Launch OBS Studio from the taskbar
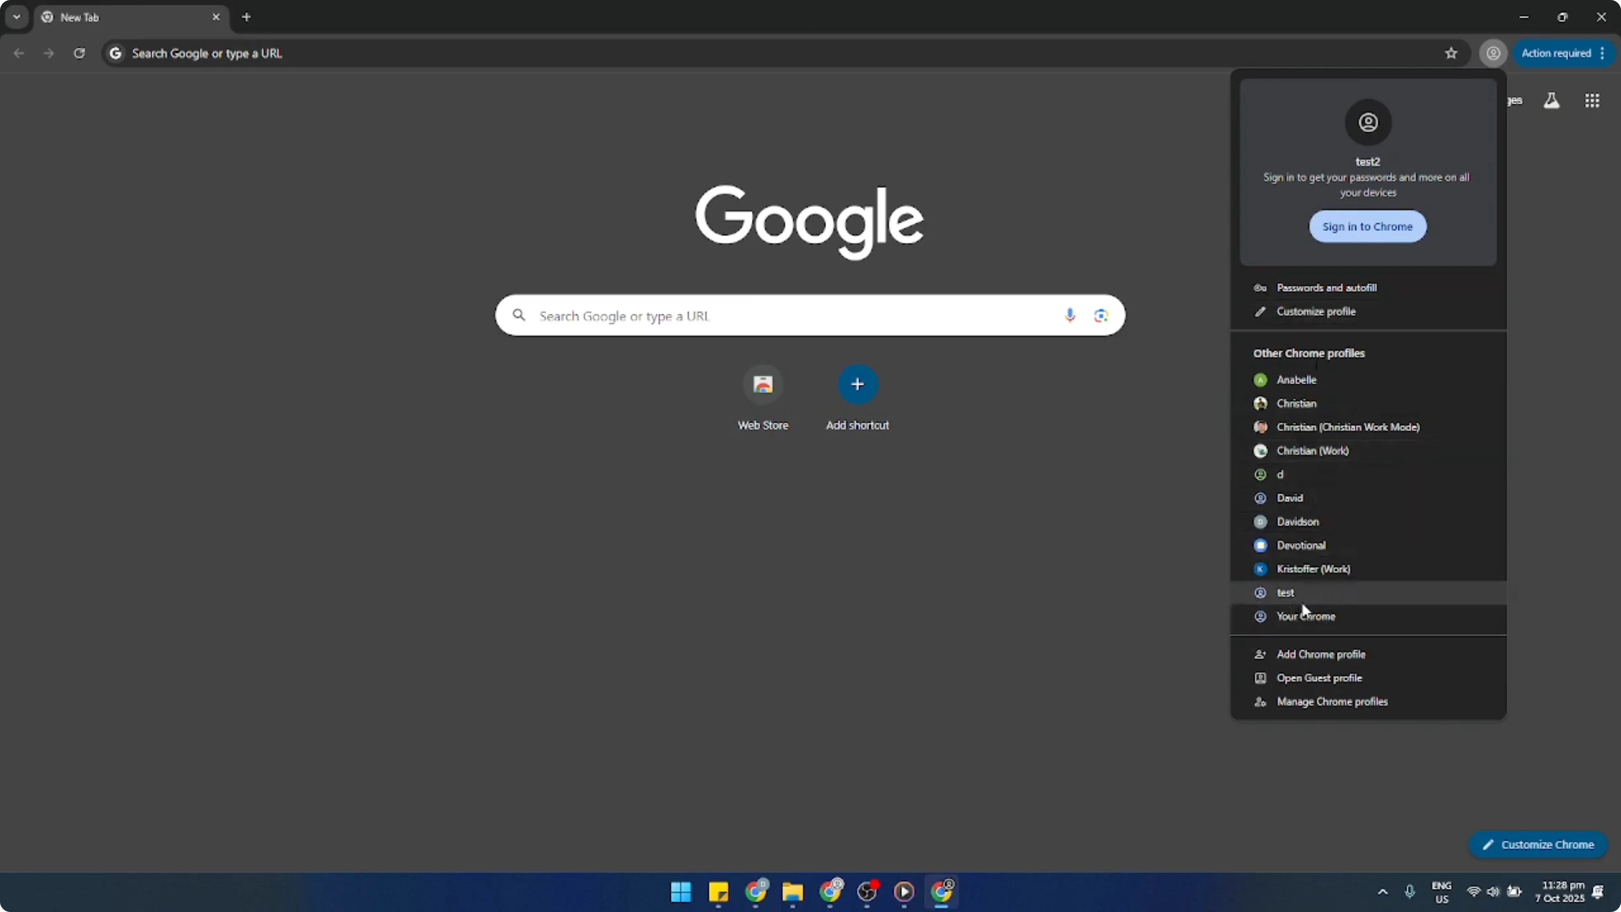Screen dimensions: 1621x912 pos(867,892)
